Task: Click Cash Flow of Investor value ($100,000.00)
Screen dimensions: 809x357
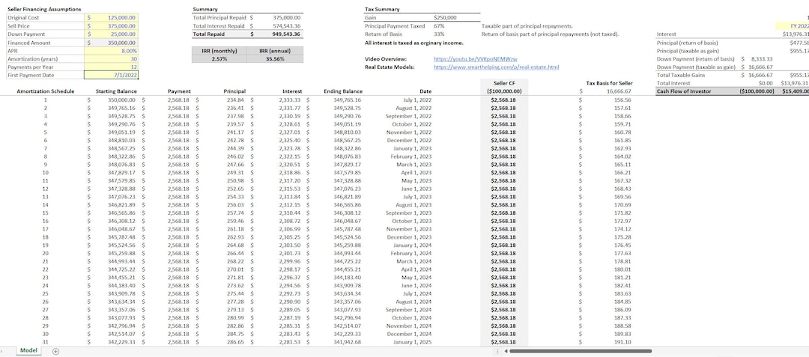Action: pyautogui.click(x=757, y=91)
